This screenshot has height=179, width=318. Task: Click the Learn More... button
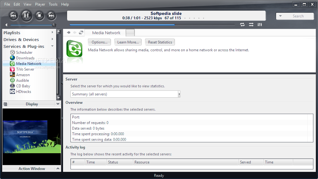coord(128,42)
